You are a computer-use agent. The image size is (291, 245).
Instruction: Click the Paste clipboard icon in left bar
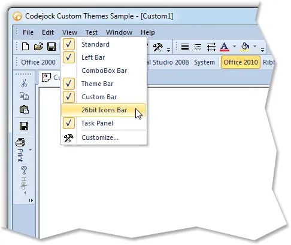tap(24, 109)
